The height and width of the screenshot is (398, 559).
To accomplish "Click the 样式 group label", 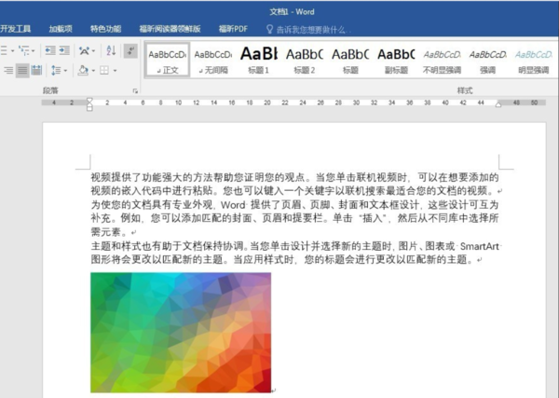I will [x=465, y=90].
